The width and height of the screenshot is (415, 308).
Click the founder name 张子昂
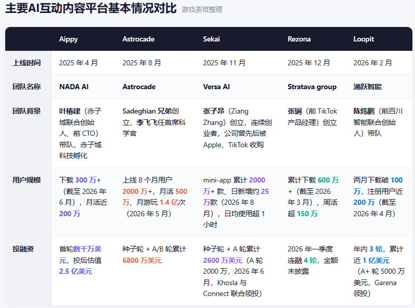click(x=214, y=111)
